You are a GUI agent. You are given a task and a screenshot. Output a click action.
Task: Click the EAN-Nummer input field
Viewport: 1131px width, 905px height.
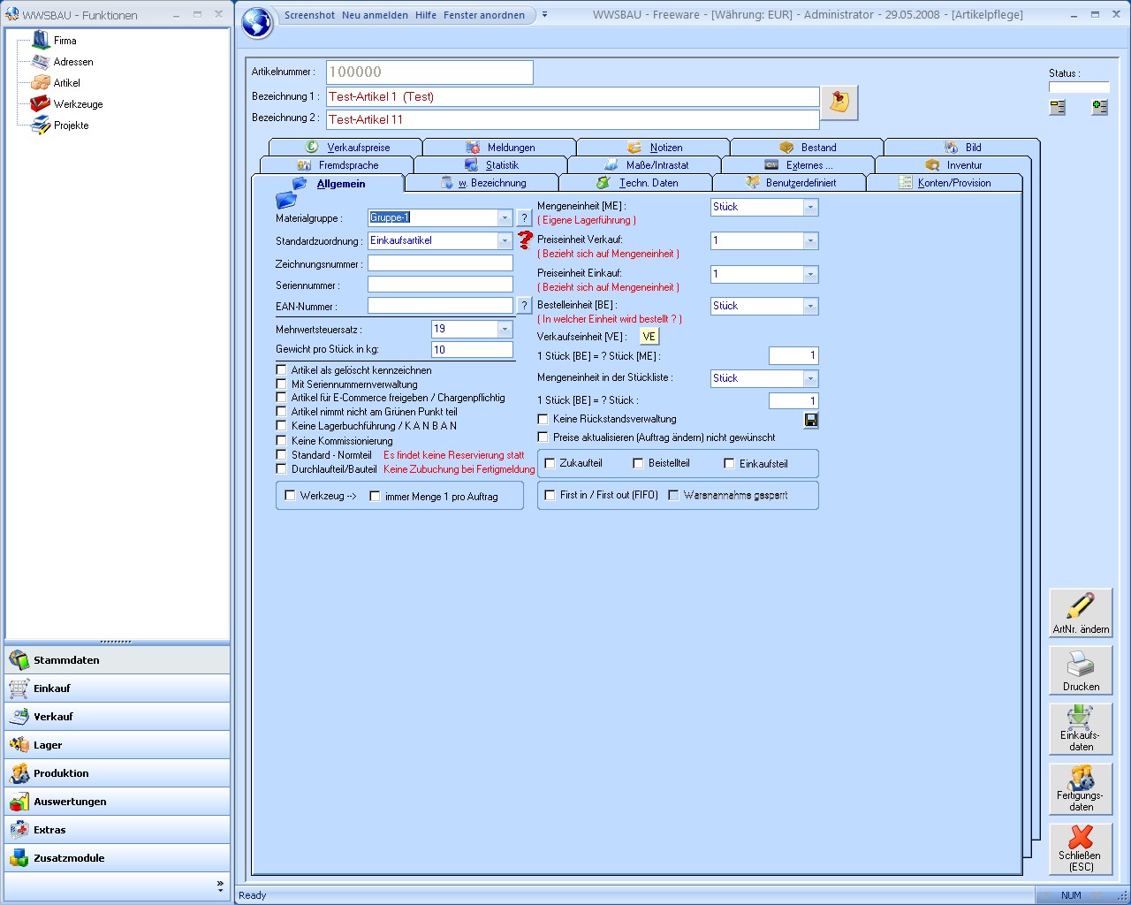click(440, 306)
